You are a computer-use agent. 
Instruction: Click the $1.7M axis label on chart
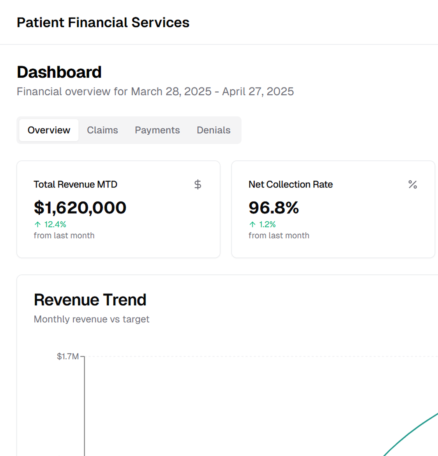(68, 356)
